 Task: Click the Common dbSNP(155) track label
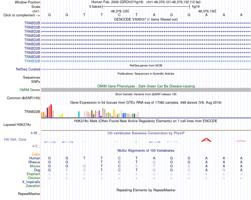point(24,98)
